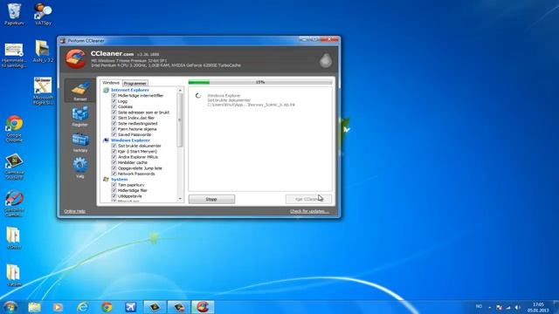Open the Register (Registry) section
Viewport: 559px width, 314px height.
point(80,116)
